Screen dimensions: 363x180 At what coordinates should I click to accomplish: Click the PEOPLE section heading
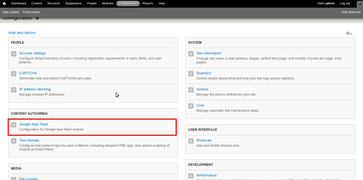pos(17,43)
